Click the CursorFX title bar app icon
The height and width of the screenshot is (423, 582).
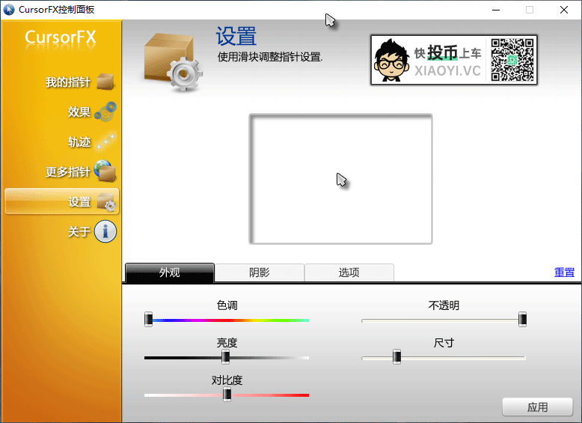tap(8, 10)
